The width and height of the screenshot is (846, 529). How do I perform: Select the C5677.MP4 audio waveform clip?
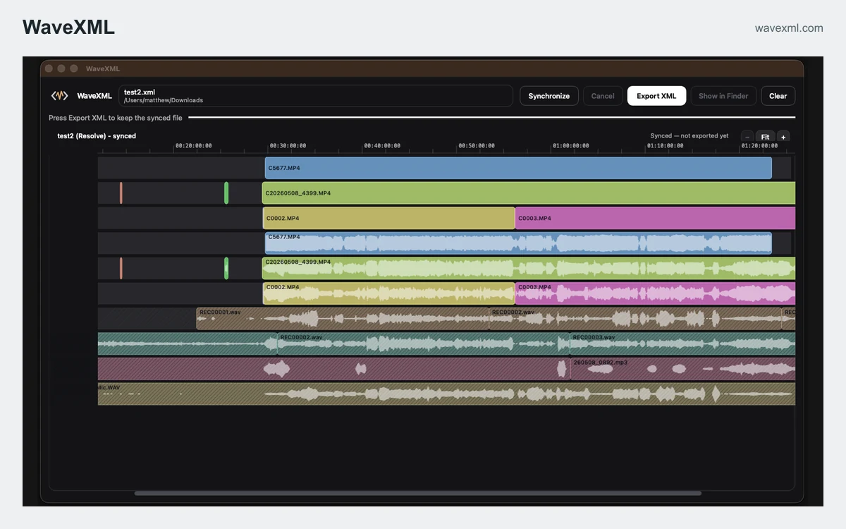[x=518, y=243]
